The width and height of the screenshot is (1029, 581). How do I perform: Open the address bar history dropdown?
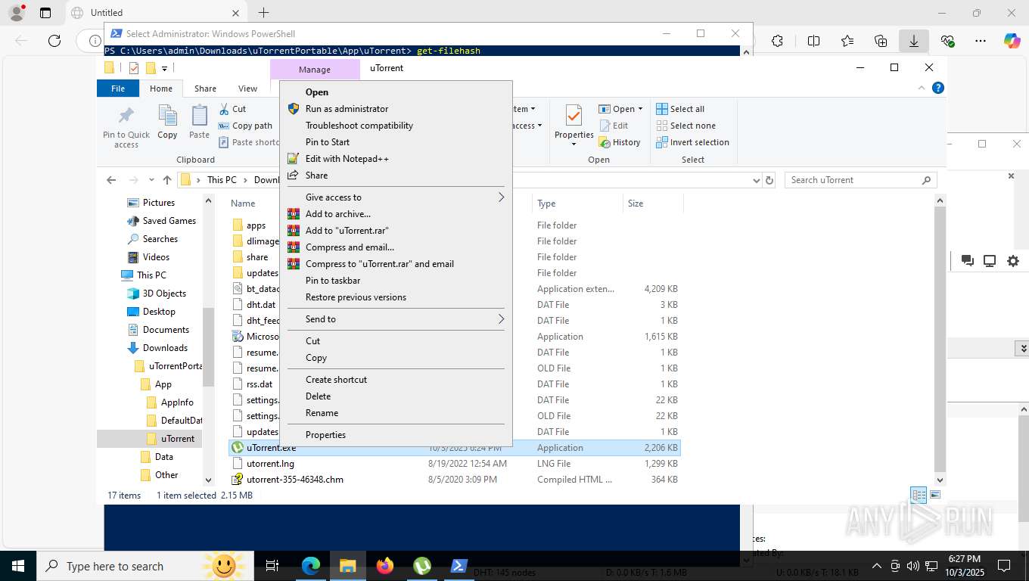pyautogui.click(x=756, y=180)
